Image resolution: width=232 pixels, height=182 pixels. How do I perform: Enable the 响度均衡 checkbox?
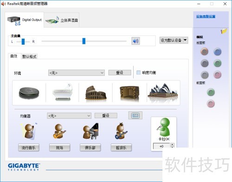[138, 73]
